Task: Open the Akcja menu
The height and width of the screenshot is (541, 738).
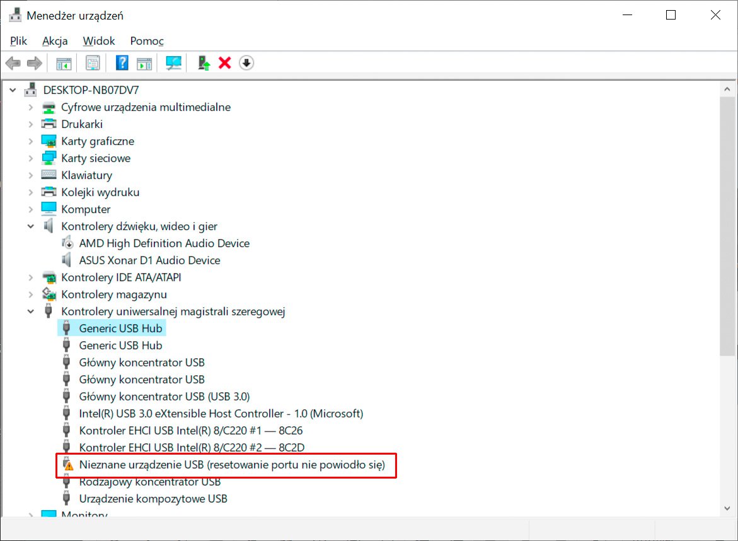Action: pyautogui.click(x=55, y=41)
